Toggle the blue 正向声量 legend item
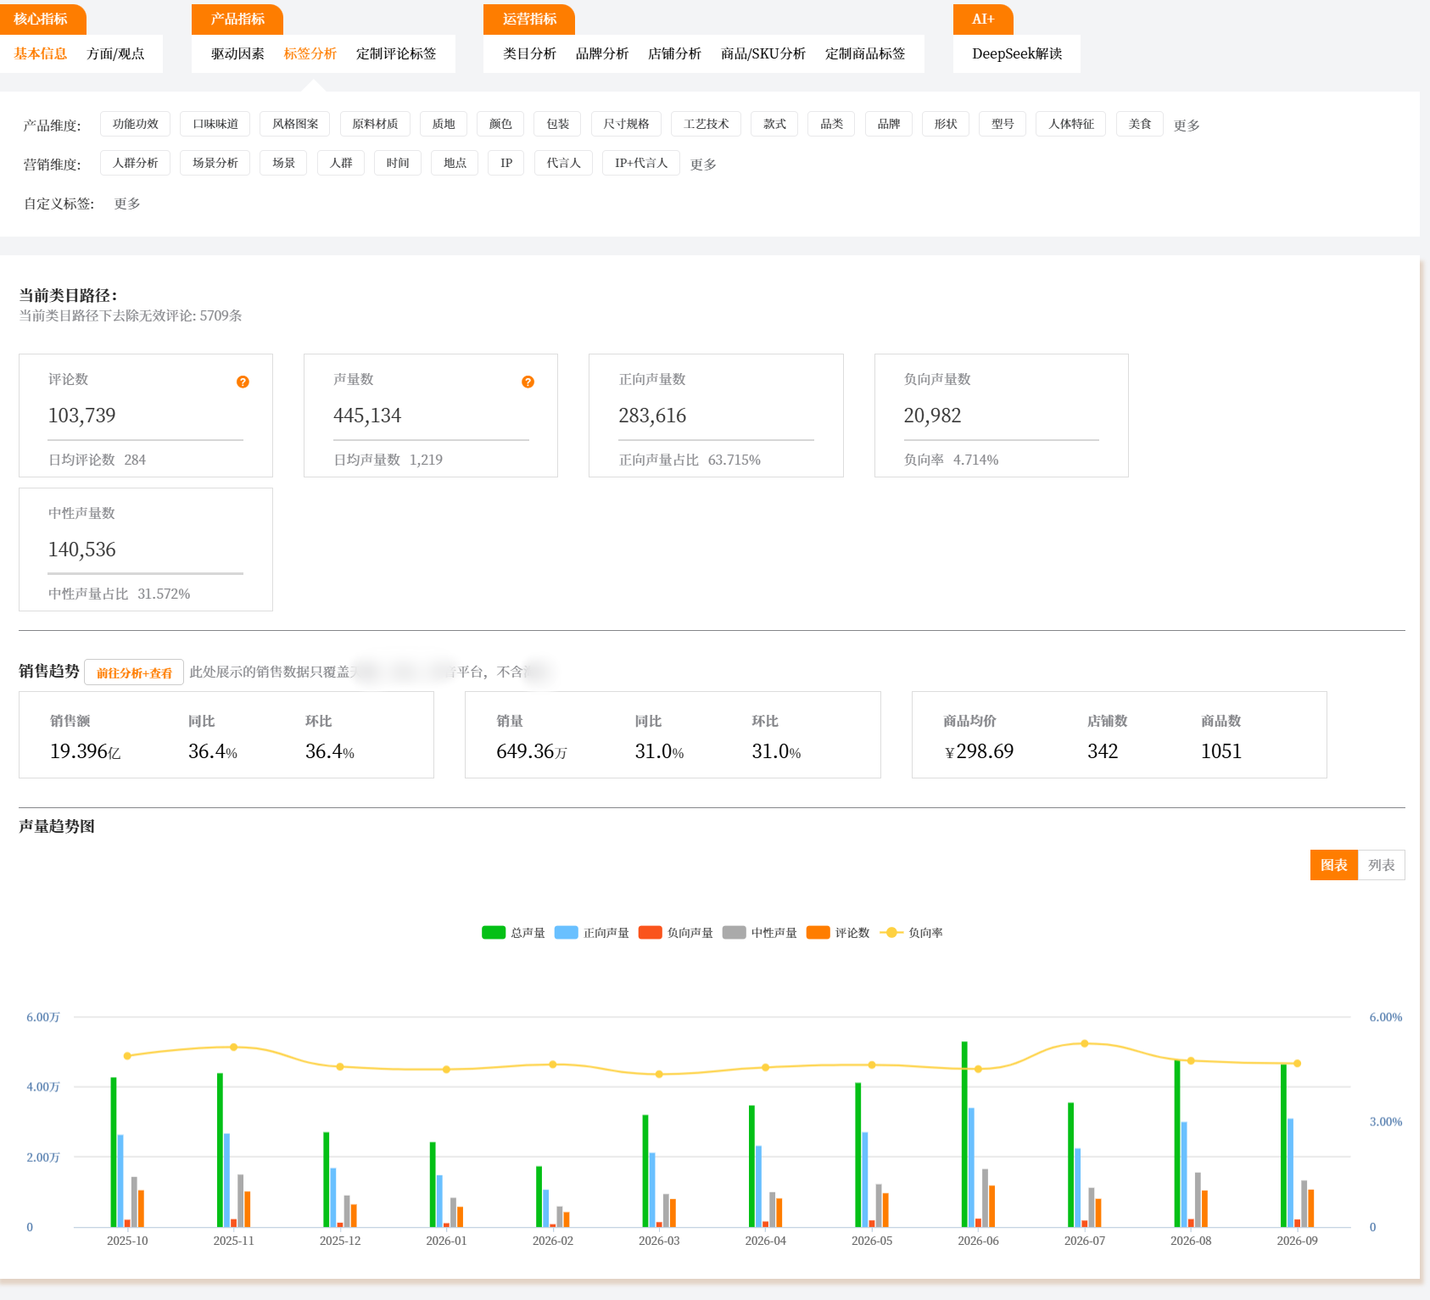The width and height of the screenshot is (1430, 1300). point(592,932)
